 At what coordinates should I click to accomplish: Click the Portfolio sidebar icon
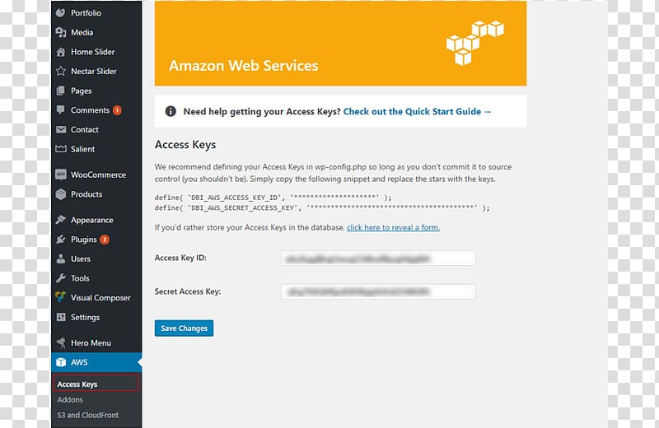point(60,12)
